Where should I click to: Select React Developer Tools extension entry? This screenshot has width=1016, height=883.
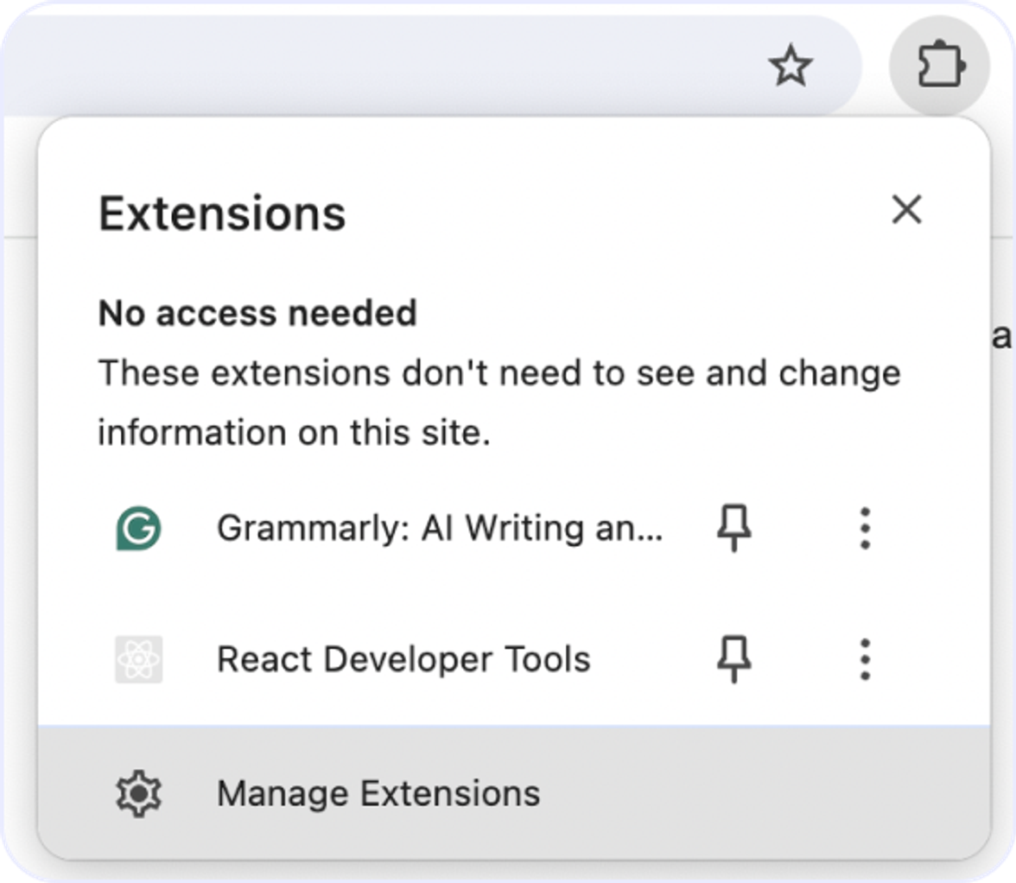(x=403, y=659)
